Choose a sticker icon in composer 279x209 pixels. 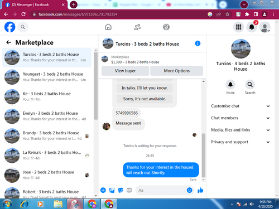[x=121, y=190]
